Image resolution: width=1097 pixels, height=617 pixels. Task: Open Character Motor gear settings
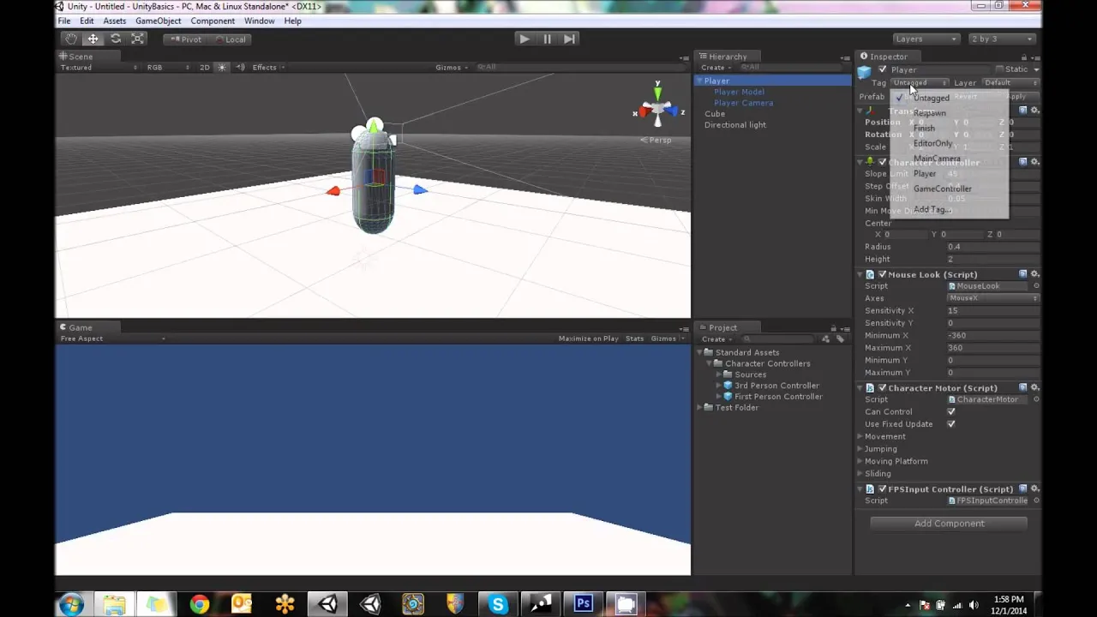(x=1034, y=387)
